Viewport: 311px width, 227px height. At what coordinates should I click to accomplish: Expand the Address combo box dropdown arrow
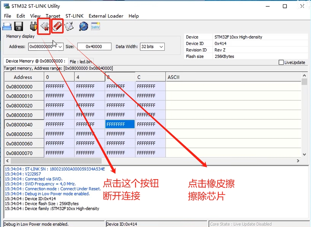coord(60,47)
